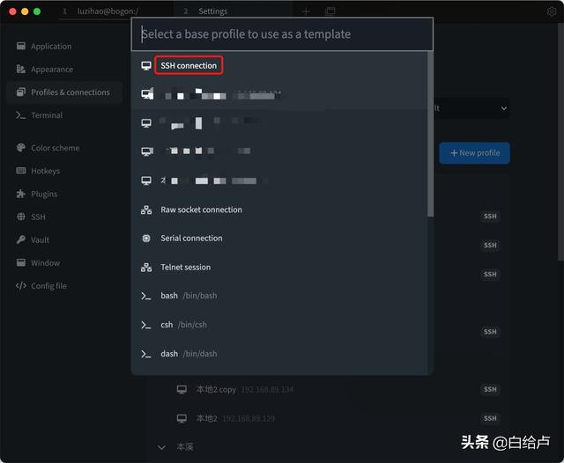Click the Config file code icon
Viewport: 564px width, 463px height.
21,285
